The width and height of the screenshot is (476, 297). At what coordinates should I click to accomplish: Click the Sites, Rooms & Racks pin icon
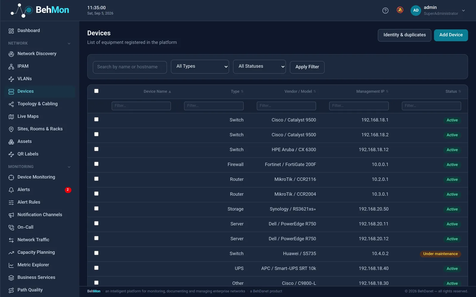pos(11,129)
